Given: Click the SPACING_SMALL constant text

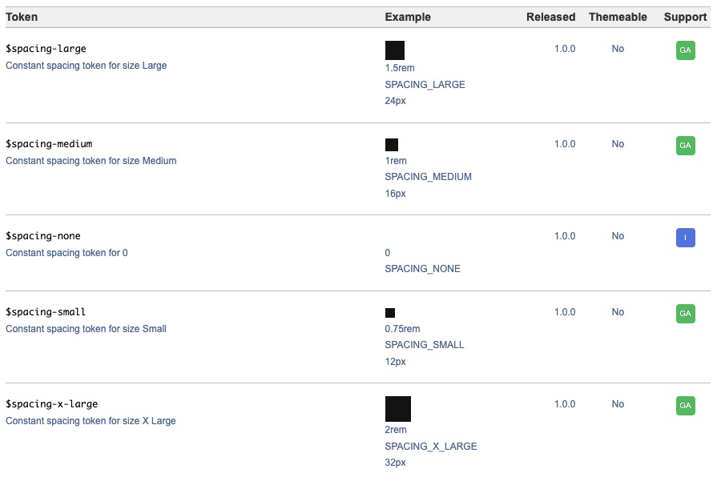Looking at the screenshot, I should 425,345.
